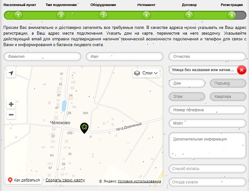Go to step 6 circle in progress bar
This screenshot has height=191, width=249.
[232, 15]
